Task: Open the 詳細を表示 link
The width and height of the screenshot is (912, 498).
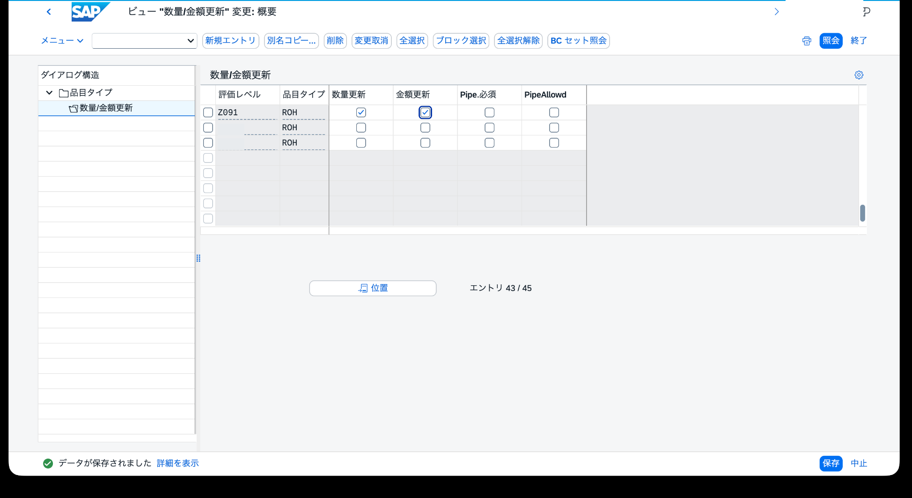Action: pos(177,463)
